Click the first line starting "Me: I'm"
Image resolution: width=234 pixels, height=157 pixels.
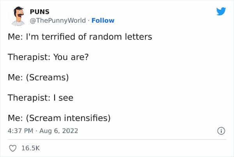(x=80, y=37)
